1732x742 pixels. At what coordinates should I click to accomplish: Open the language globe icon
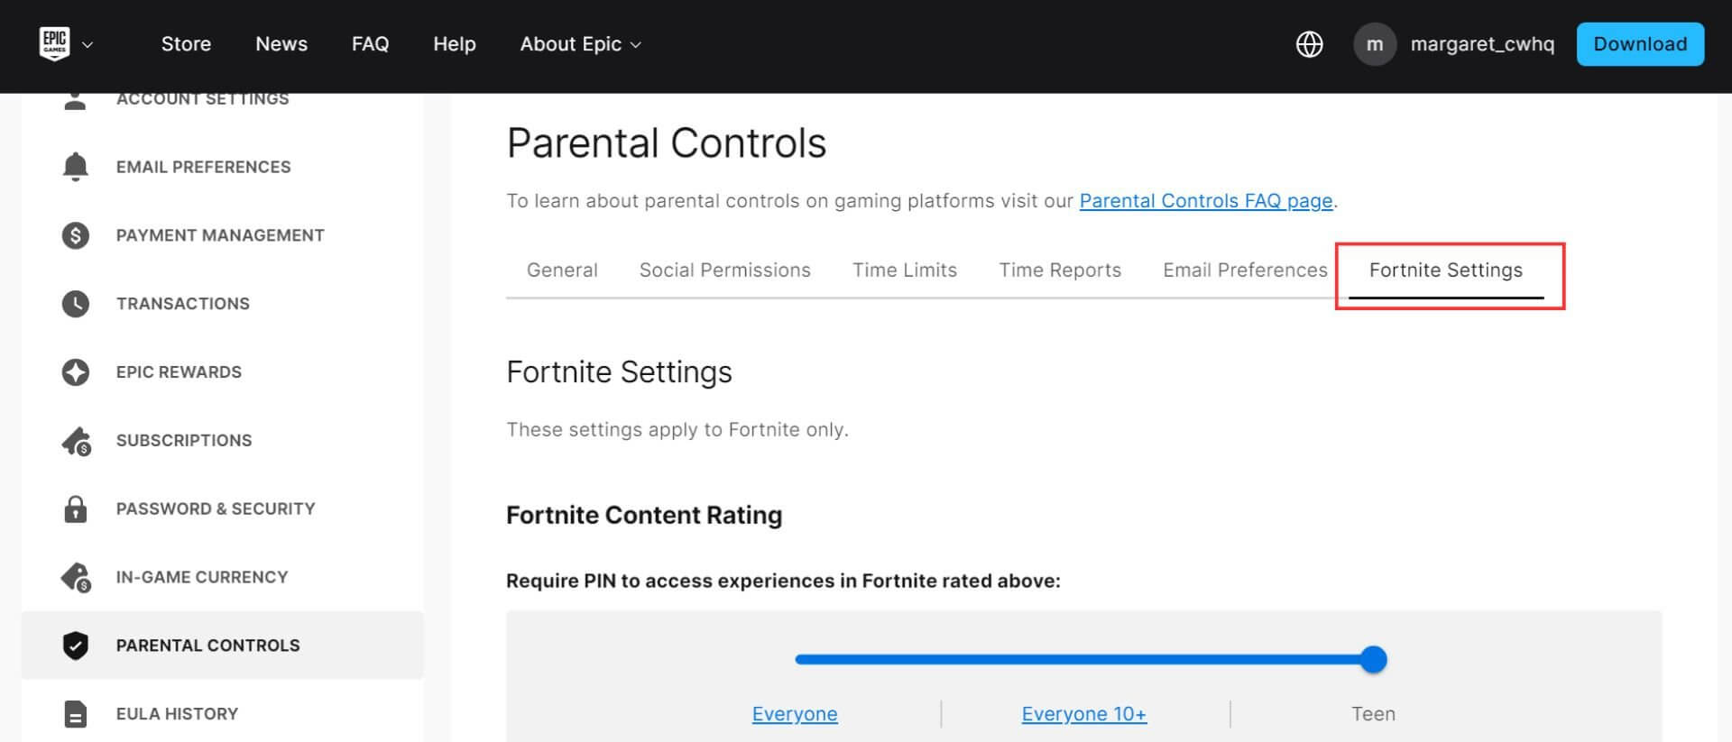point(1309,44)
